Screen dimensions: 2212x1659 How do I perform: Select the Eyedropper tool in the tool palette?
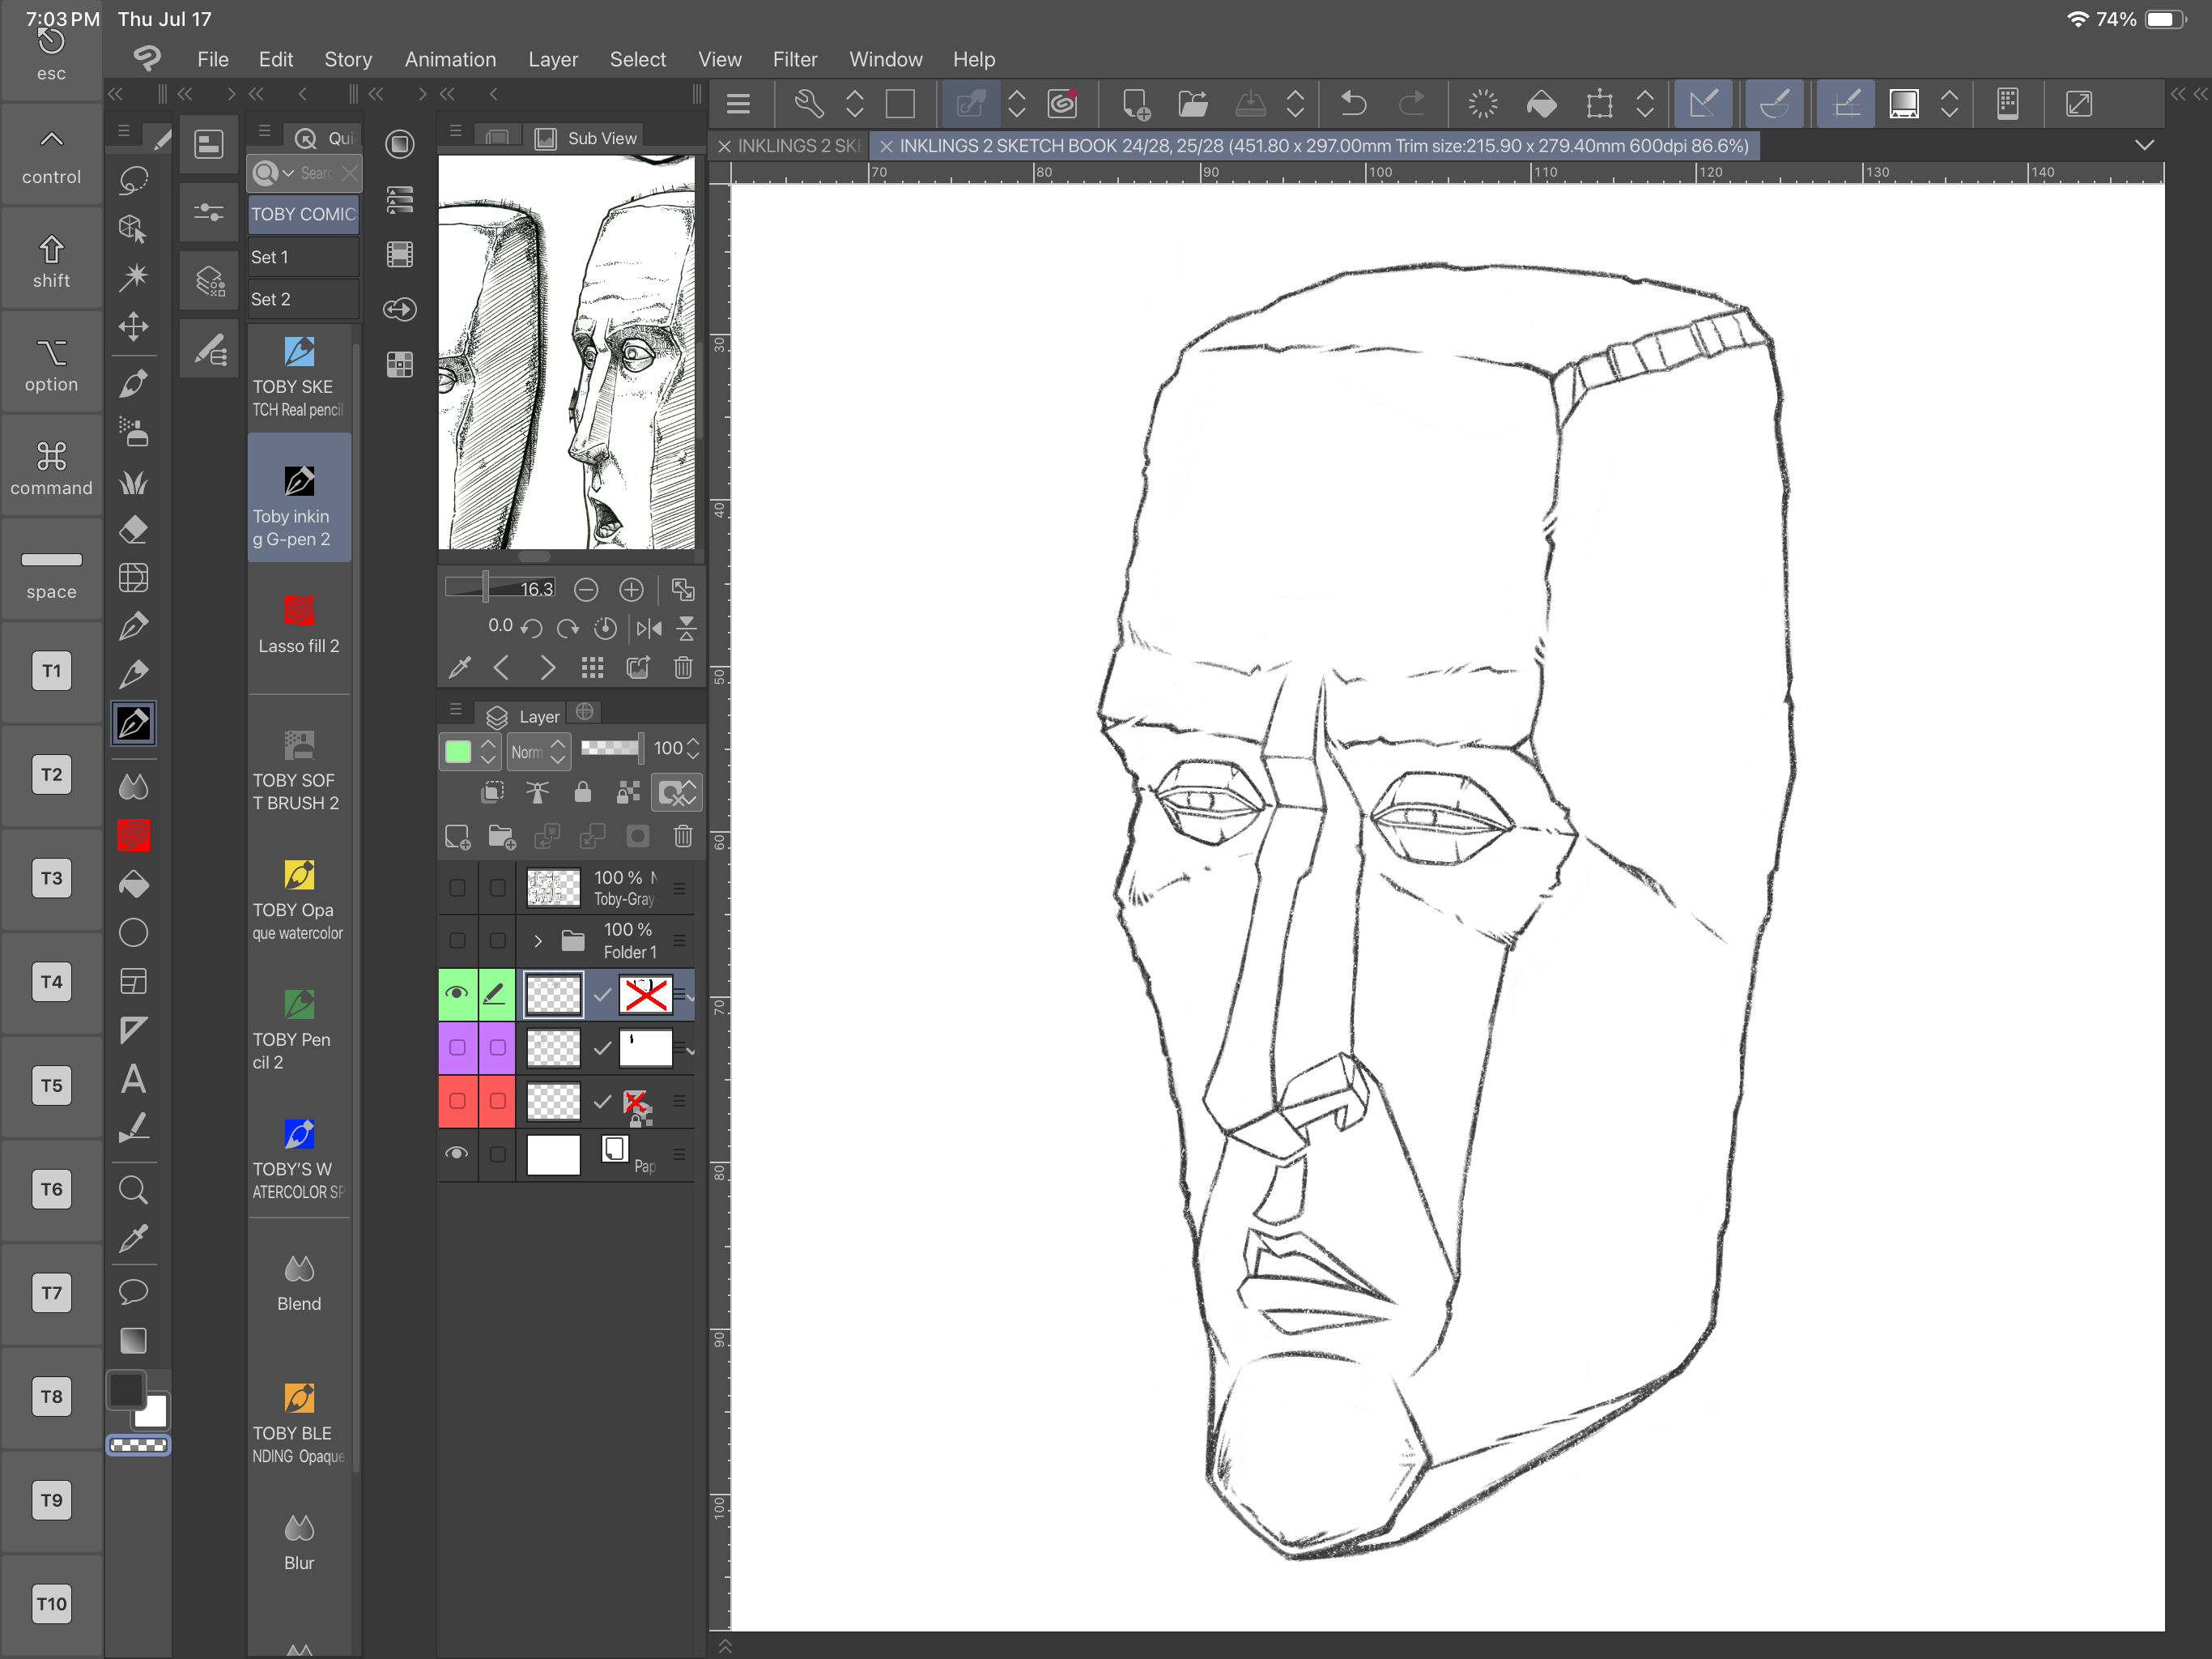click(133, 1239)
